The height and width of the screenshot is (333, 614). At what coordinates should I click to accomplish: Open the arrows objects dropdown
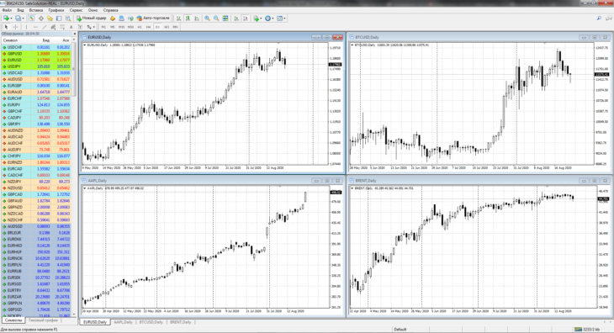click(x=91, y=27)
